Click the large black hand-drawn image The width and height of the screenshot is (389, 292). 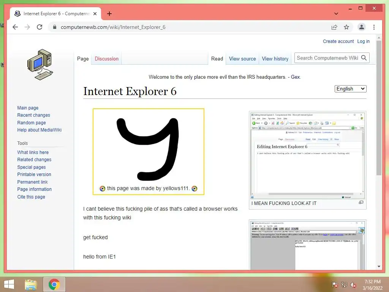click(x=149, y=149)
